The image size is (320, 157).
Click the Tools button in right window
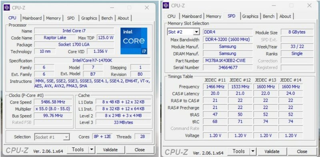tap(238, 151)
